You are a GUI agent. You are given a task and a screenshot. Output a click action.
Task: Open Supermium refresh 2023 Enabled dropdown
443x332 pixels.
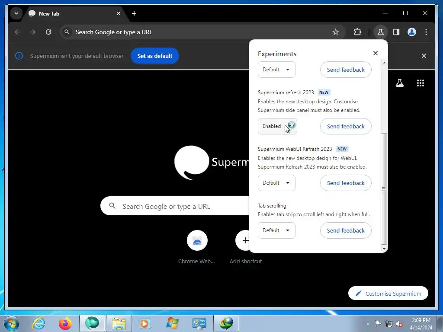tap(277, 126)
